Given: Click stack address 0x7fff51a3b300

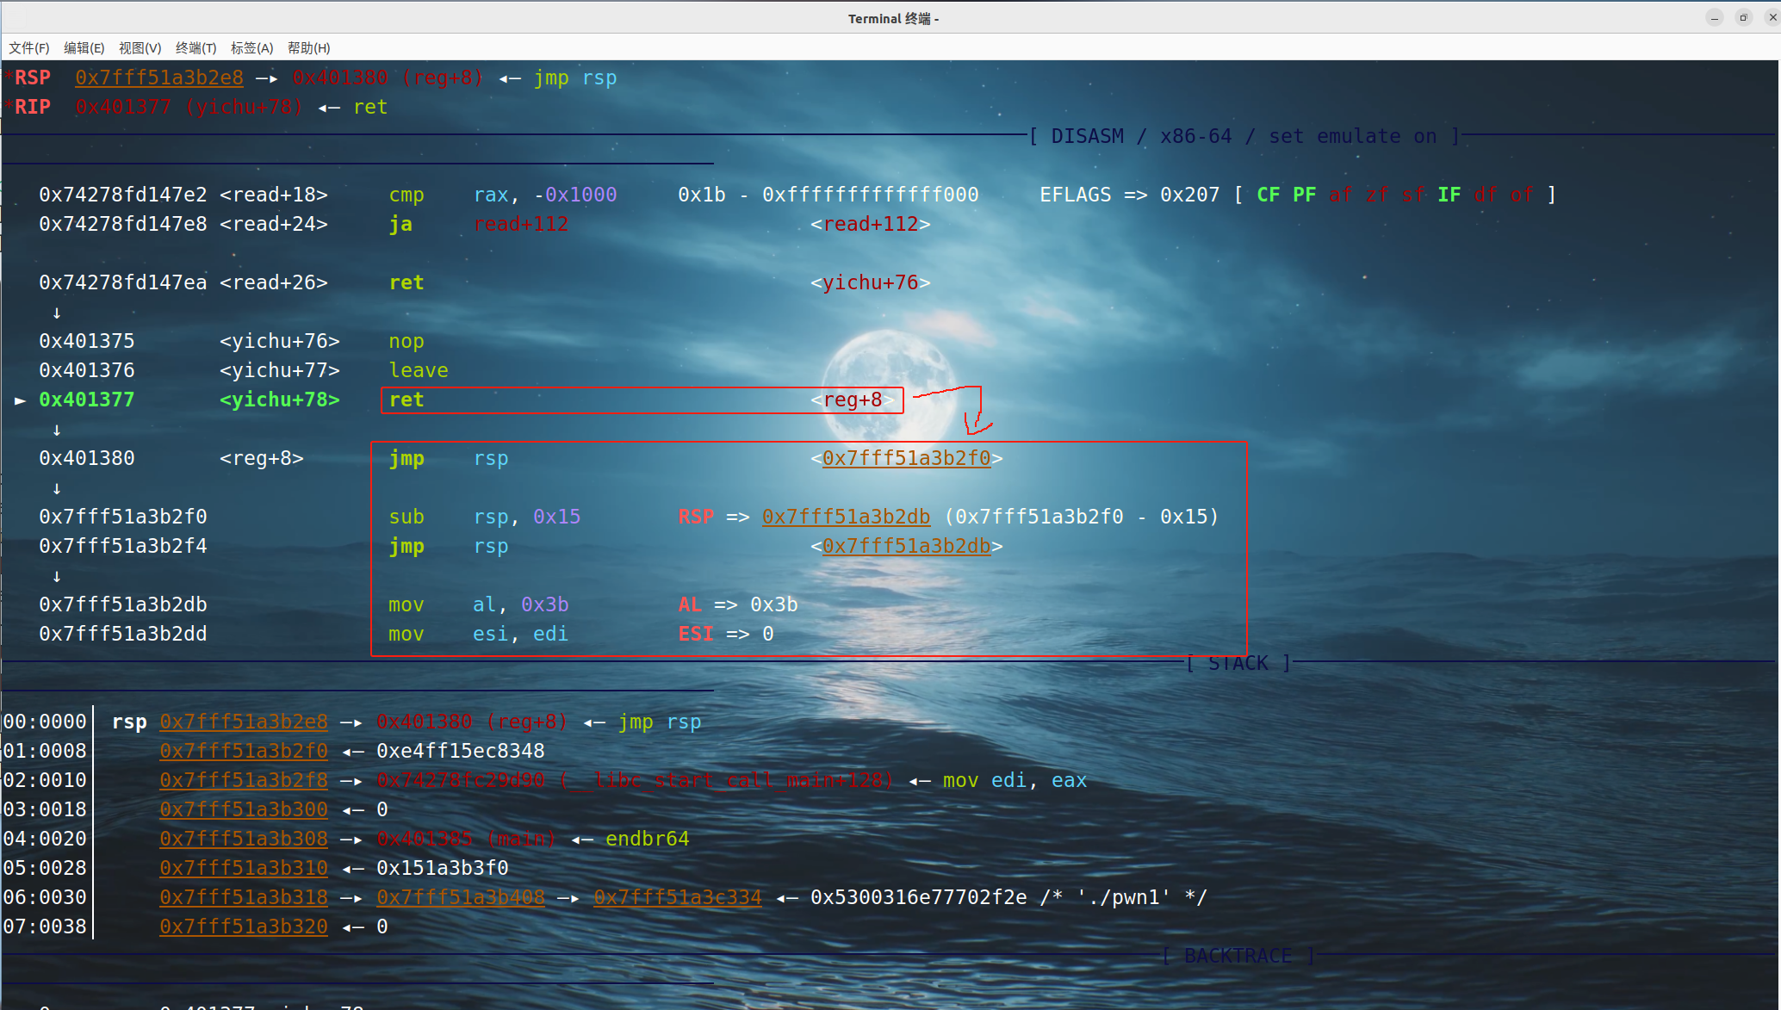Looking at the screenshot, I should (x=244, y=809).
